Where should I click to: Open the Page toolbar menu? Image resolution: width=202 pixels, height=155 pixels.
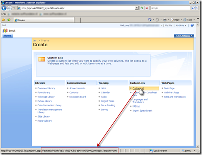[x=176, y=20]
